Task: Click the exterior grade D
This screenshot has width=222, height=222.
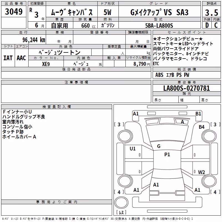Action: click(x=207, y=25)
